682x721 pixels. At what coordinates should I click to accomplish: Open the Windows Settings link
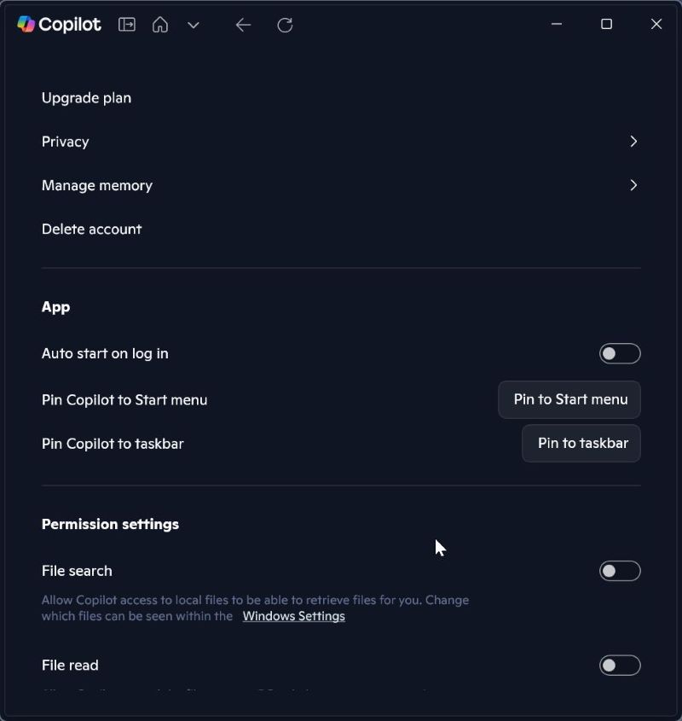[x=294, y=616]
